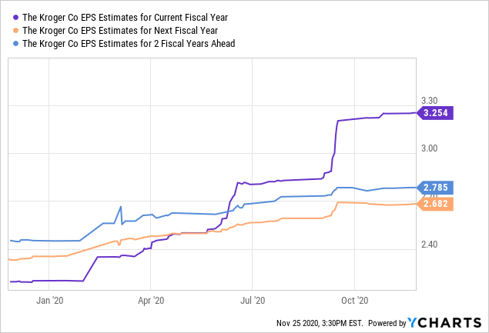Click the blue 2.785 value tag
Viewport: 489px width, 333px height.
click(437, 187)
